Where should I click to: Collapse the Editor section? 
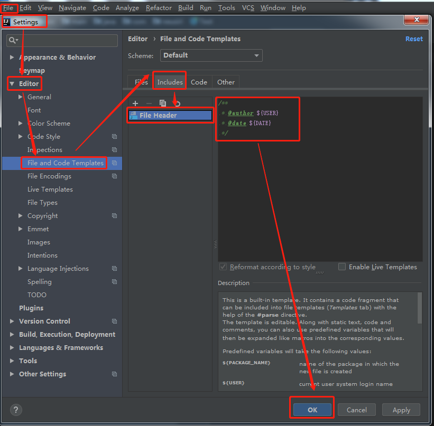click(12, 83)
